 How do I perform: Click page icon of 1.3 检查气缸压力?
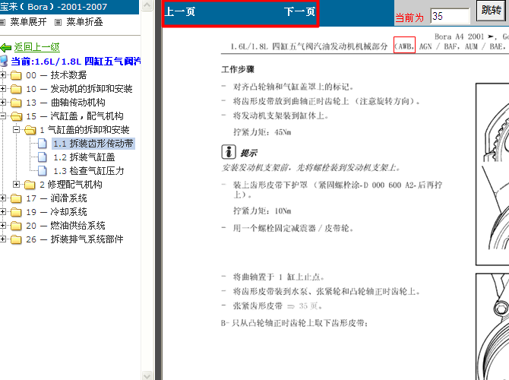[43, 170]
